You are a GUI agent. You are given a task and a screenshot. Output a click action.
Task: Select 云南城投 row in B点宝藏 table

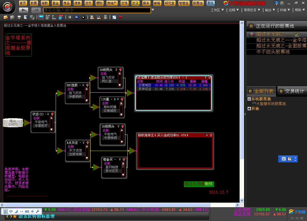pyautogui.click(x=173, y=85)
